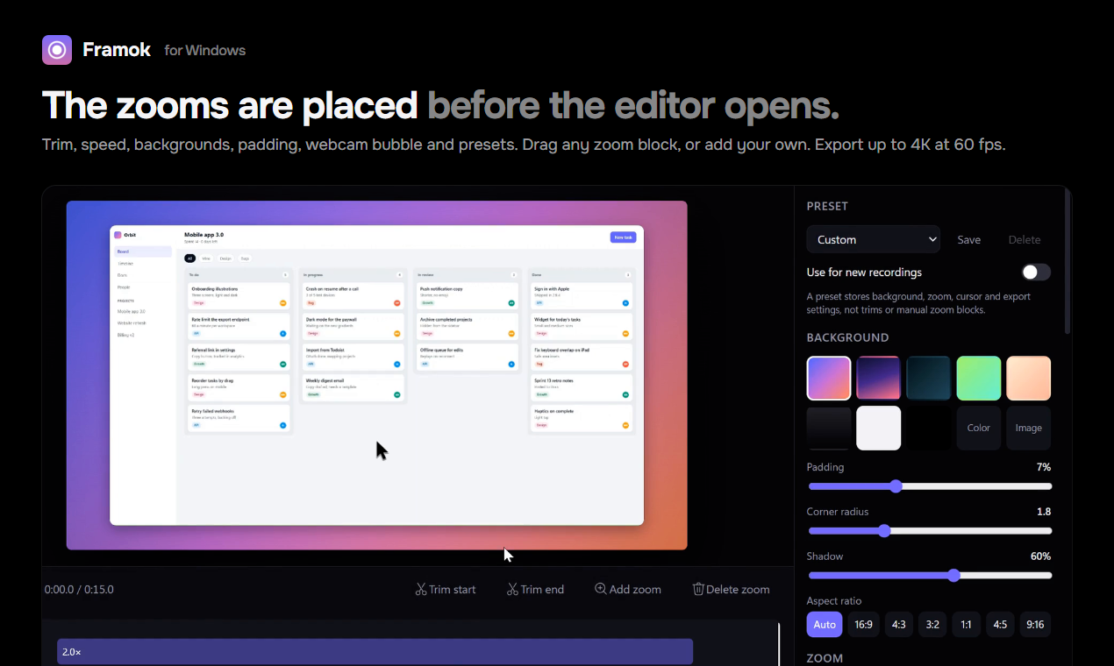Save the current preset

pos(969,239)
